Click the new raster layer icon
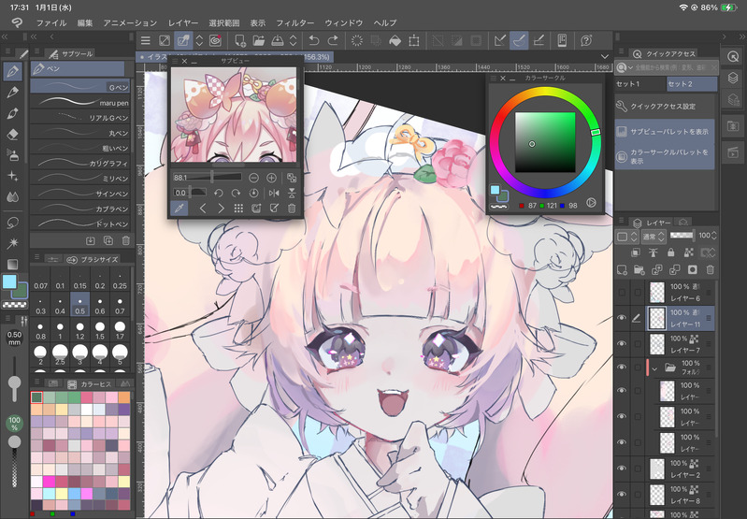Image resolution: width=747 pixels, height=519 pixels. 622,270
